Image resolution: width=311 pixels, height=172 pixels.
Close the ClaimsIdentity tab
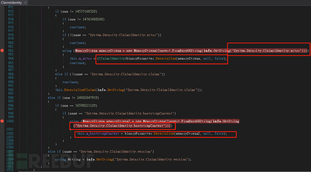[25, 3]
